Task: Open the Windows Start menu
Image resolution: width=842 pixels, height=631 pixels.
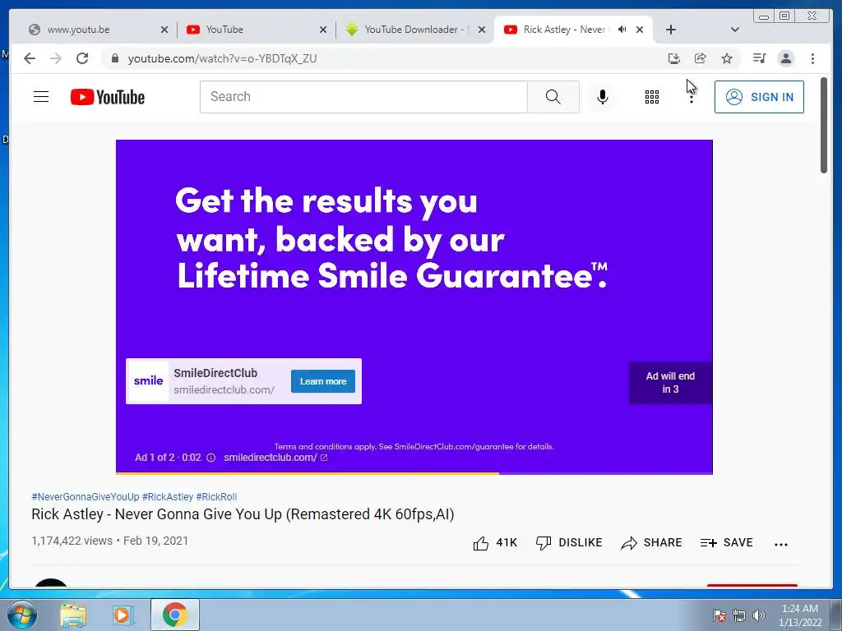Action: pos(21,615)
